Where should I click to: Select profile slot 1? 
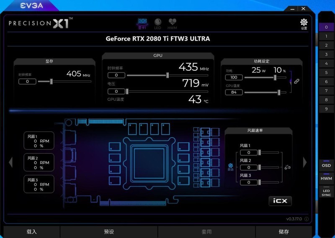[x=326, y=36]
